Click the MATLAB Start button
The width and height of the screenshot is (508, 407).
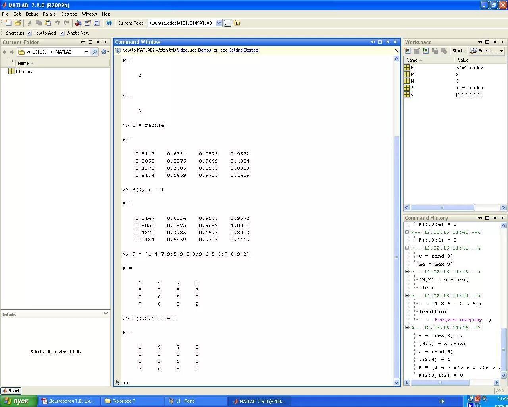click(x=11, y=391)
